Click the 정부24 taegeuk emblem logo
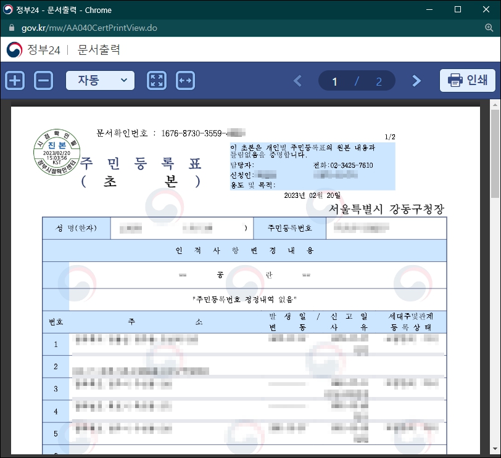Viewport: 501px width, 458px height. 14,49
